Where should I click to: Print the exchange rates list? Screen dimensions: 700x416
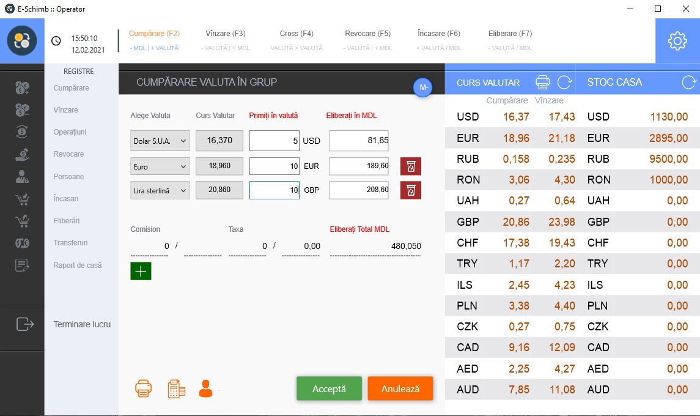coord(542,82)
